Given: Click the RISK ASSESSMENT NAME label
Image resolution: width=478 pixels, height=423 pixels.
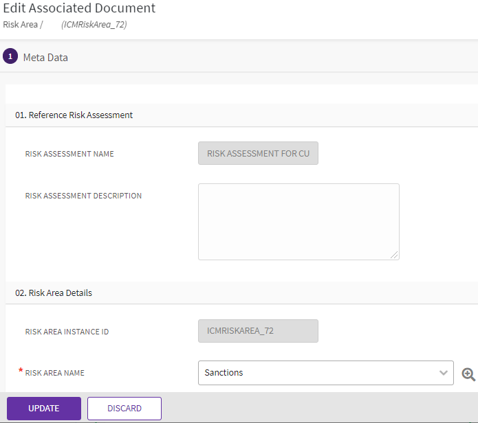Looking at the screenshot, I should click(x=69, y=154).
